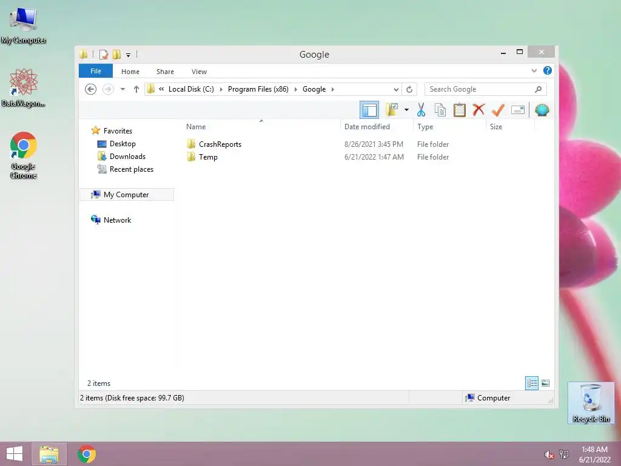Click New Folder quick access icon
This screenshot has width=621, height=466.
point(116,54)
